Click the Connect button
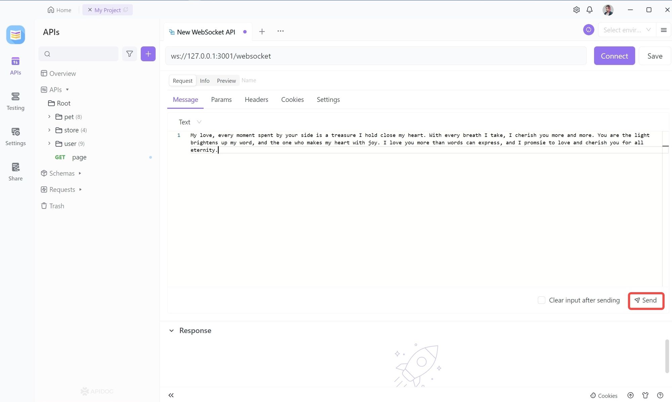This screenshot has height=402, width=672. [x=614, y=56]
